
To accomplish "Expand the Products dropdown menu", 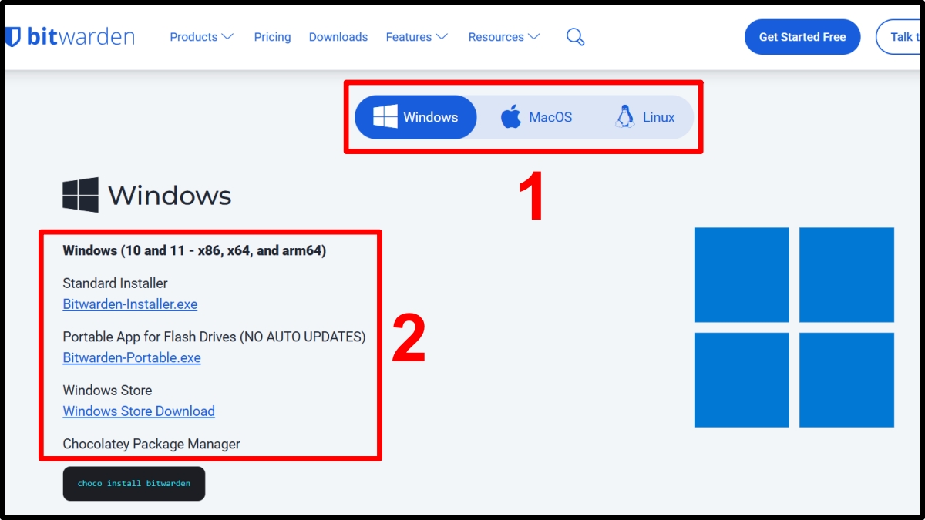I will (201, 37).
